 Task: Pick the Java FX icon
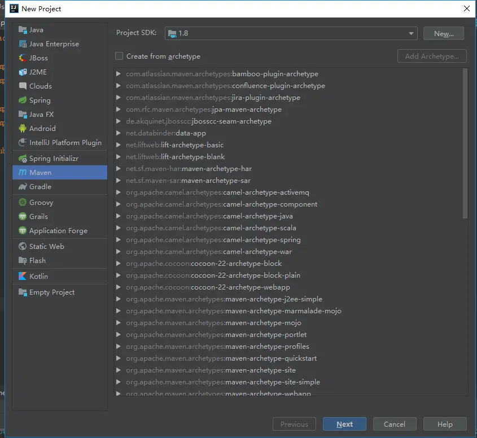[23, 115]
